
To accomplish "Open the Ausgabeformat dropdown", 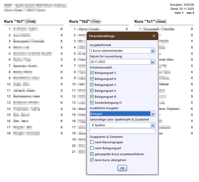I will pyautogui.click(x=153, y=51).
